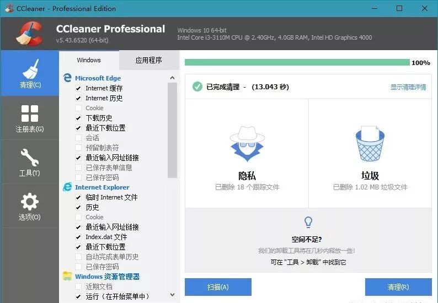Viewport: 438px width, 303px height.
Task: Click the 空间不足? heading
Action: point(307,240)
